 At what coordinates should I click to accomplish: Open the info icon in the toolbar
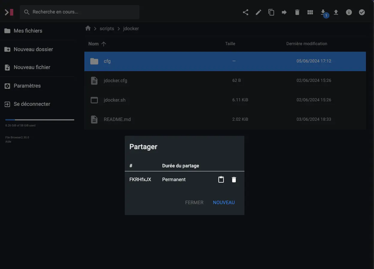[x=349, y=12]
